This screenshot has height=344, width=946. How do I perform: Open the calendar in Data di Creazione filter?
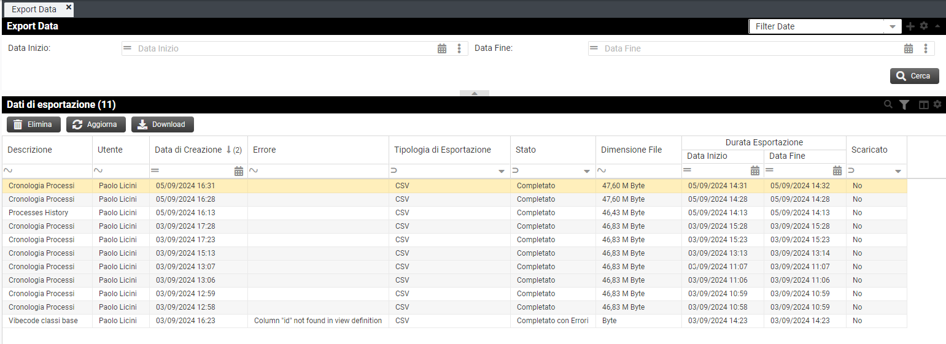[239, 171]
